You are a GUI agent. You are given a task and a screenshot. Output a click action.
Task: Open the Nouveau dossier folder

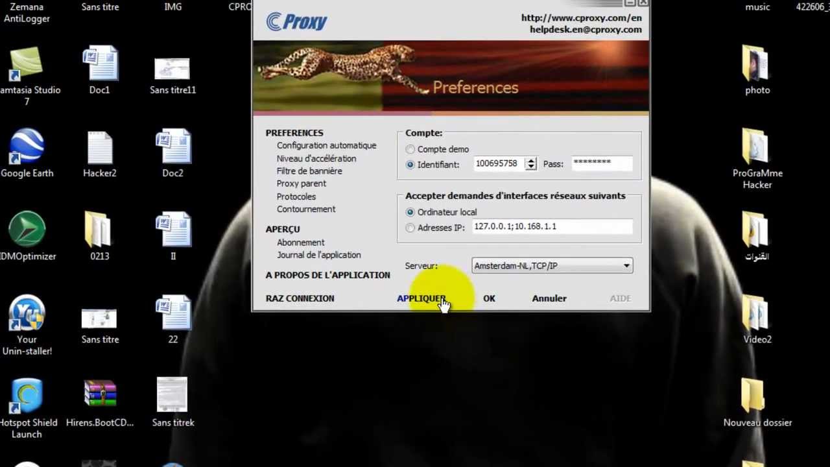click(753, 396)
